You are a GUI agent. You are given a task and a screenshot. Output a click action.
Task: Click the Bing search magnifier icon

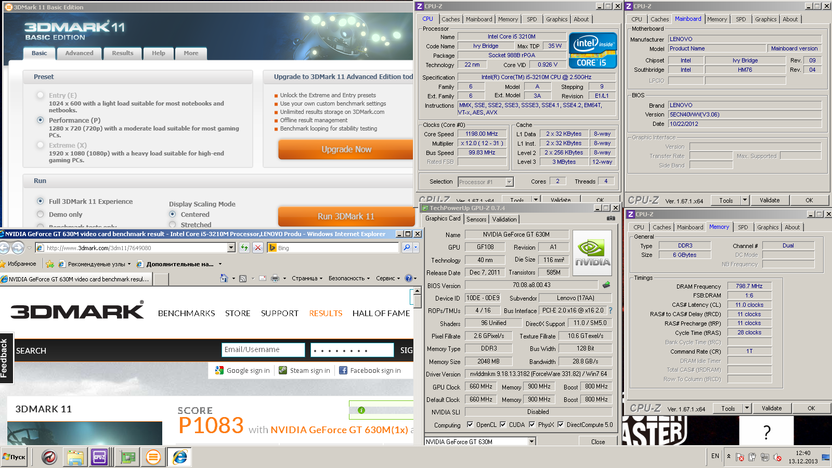[407, 248]
